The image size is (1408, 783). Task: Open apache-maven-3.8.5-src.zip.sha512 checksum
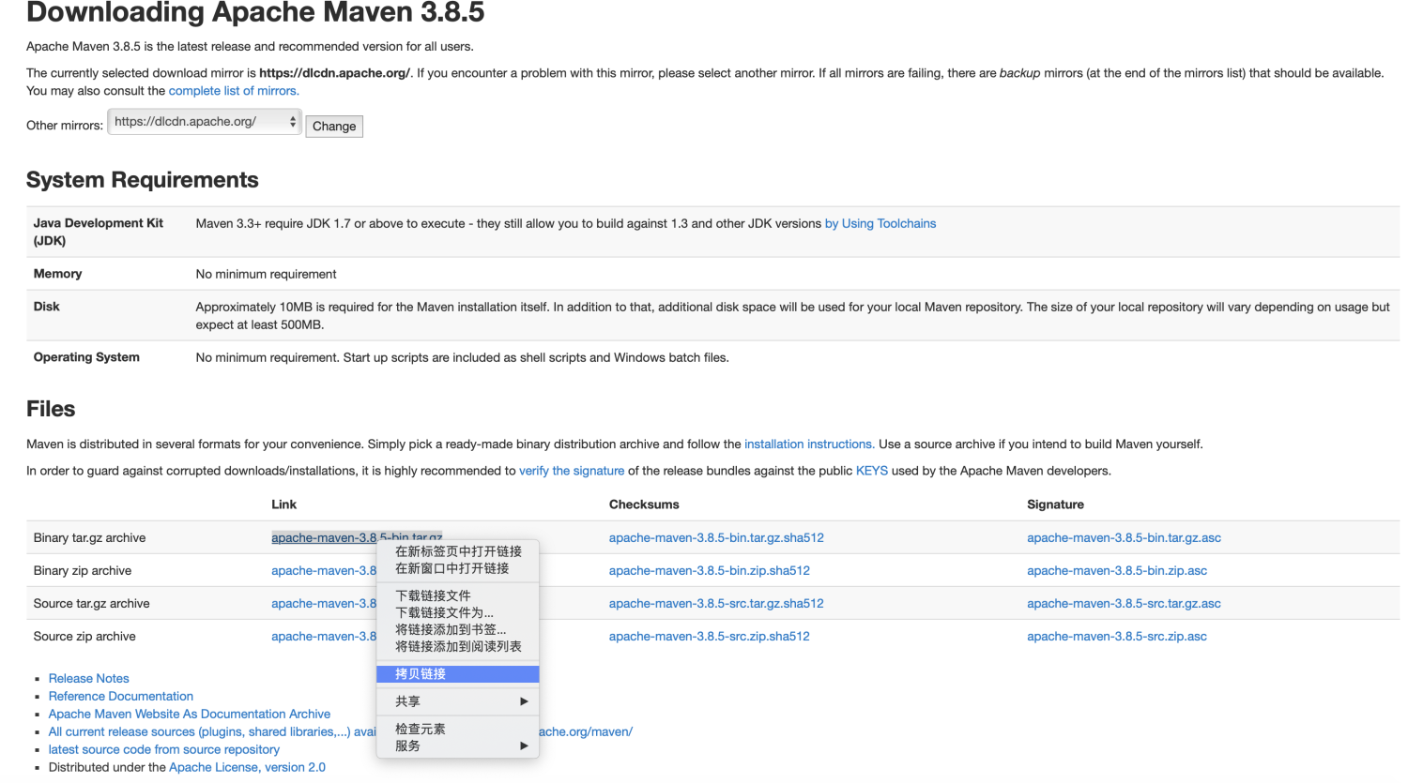pyautogui.click(x=710, y=636)
